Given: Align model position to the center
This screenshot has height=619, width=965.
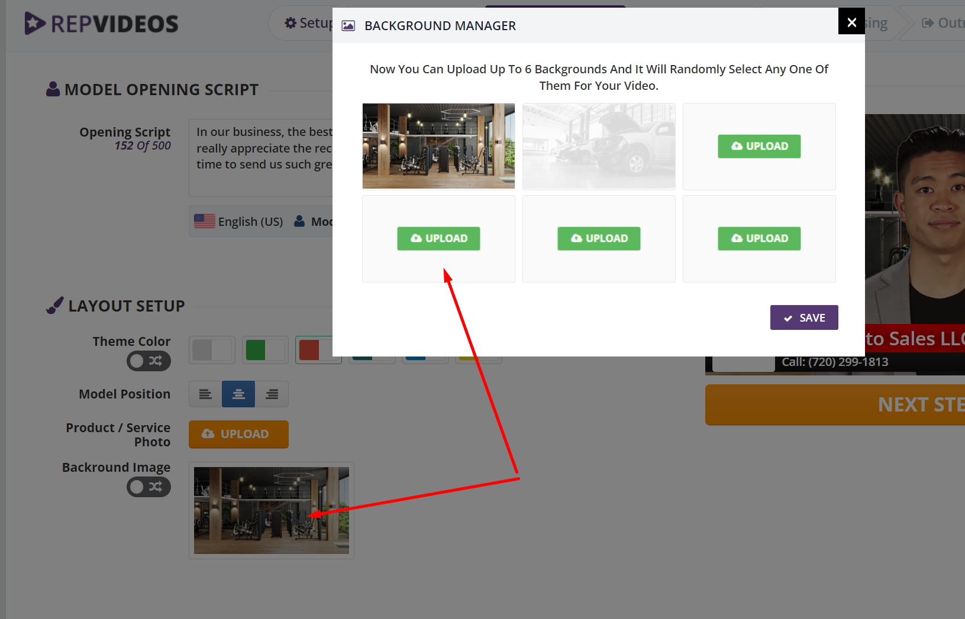Looking at the screenshot, I should click(238, 394).
